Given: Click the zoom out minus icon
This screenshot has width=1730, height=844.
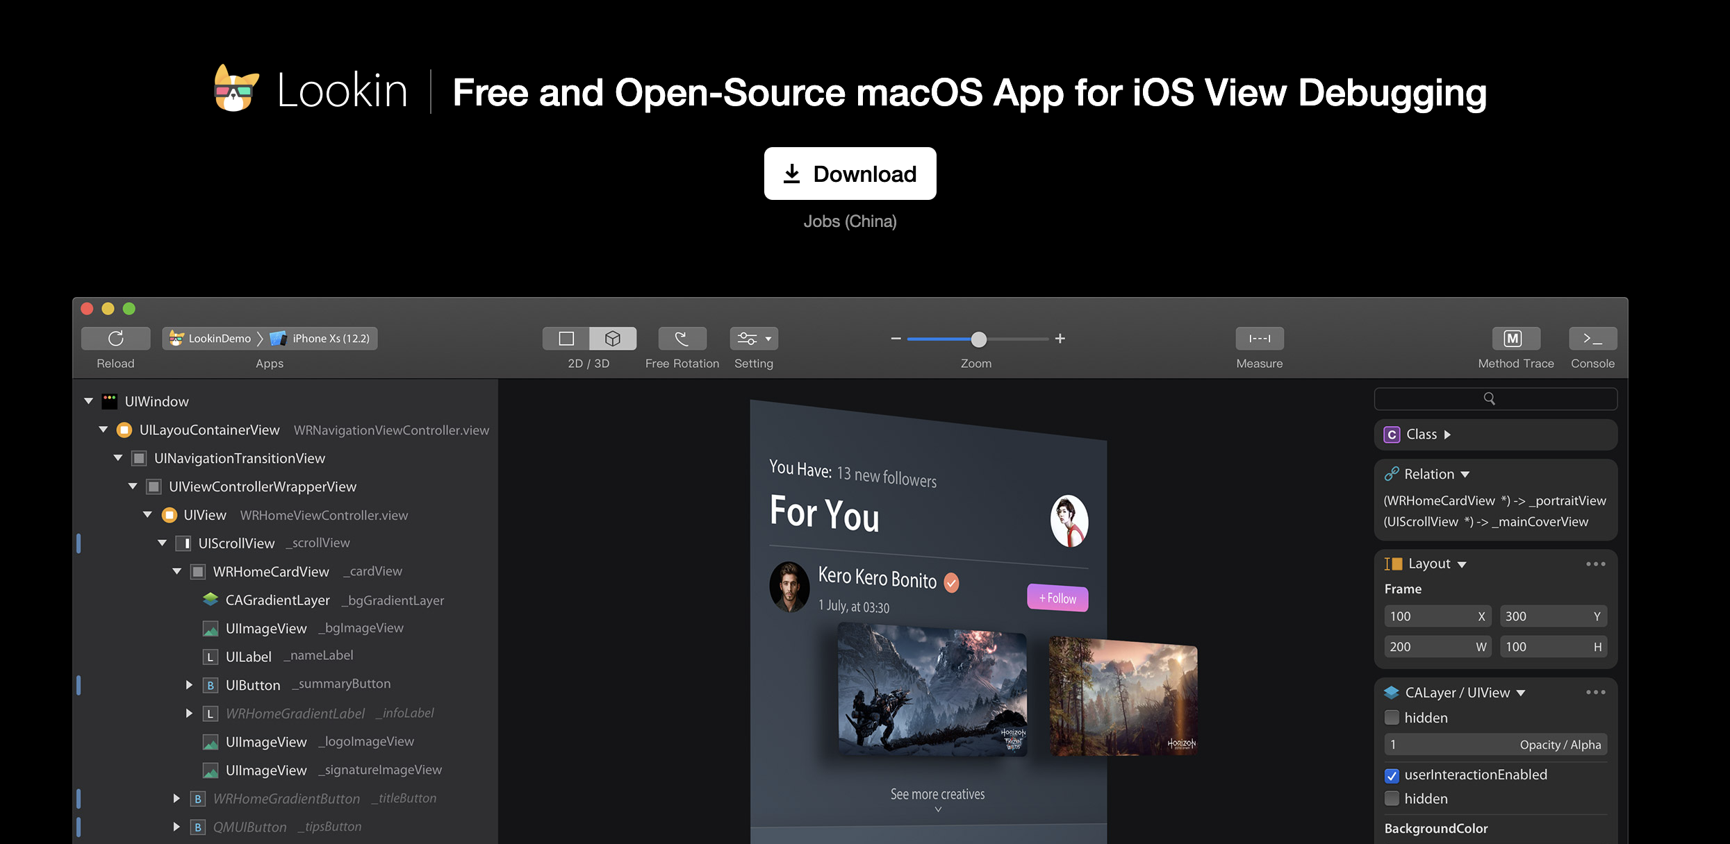Looking at the screenshot, I should tap(896, 339).
